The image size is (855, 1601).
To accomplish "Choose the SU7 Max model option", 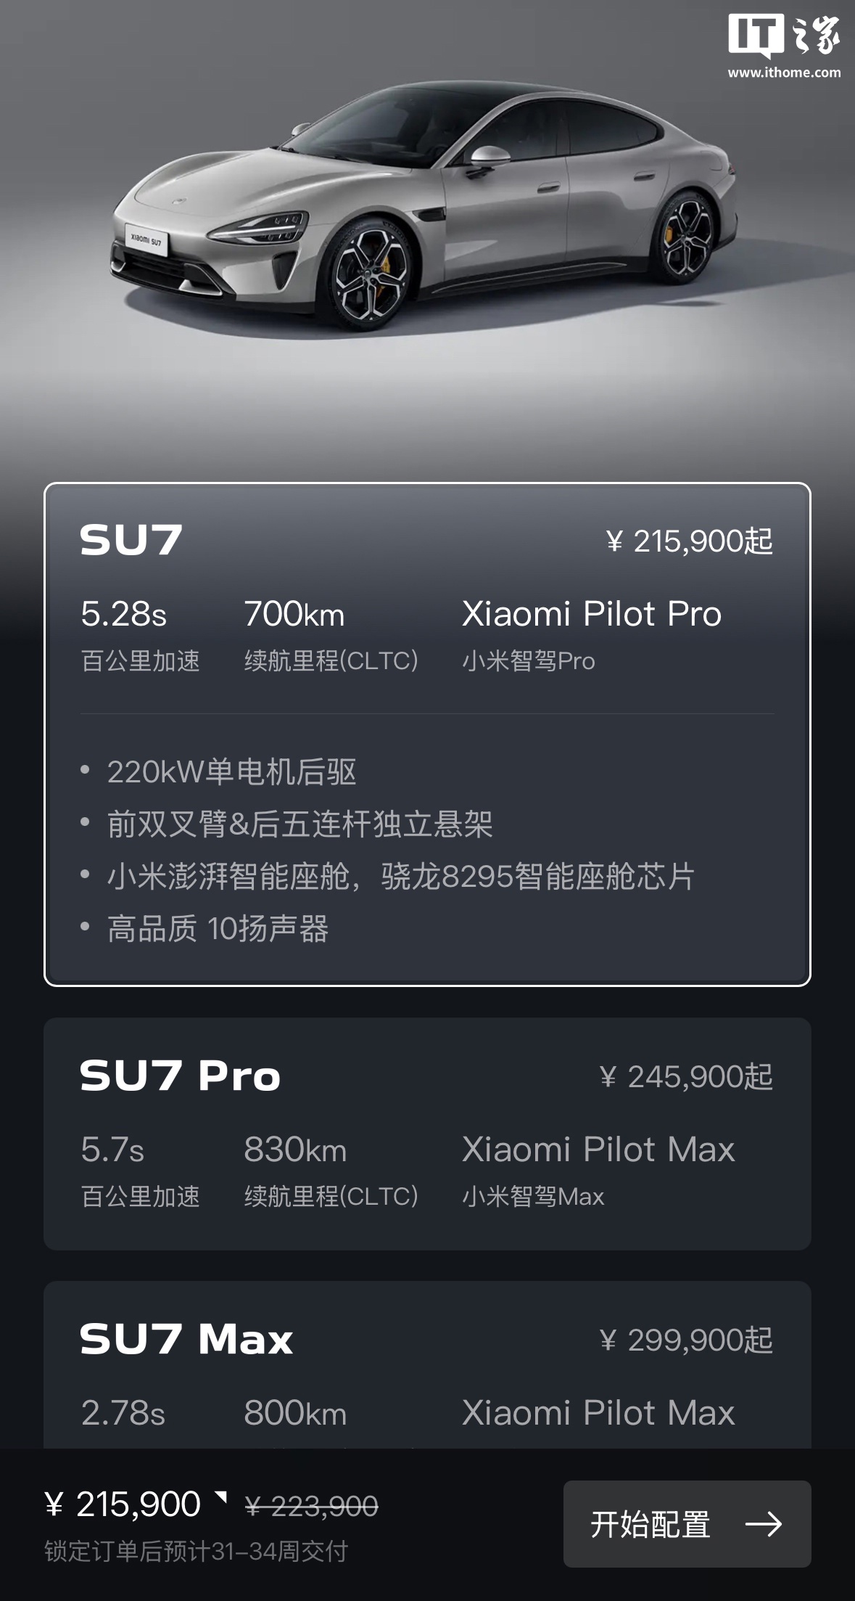I will (x=186, y=1339).
